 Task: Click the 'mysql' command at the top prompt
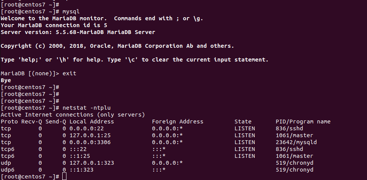click(71, 11)
